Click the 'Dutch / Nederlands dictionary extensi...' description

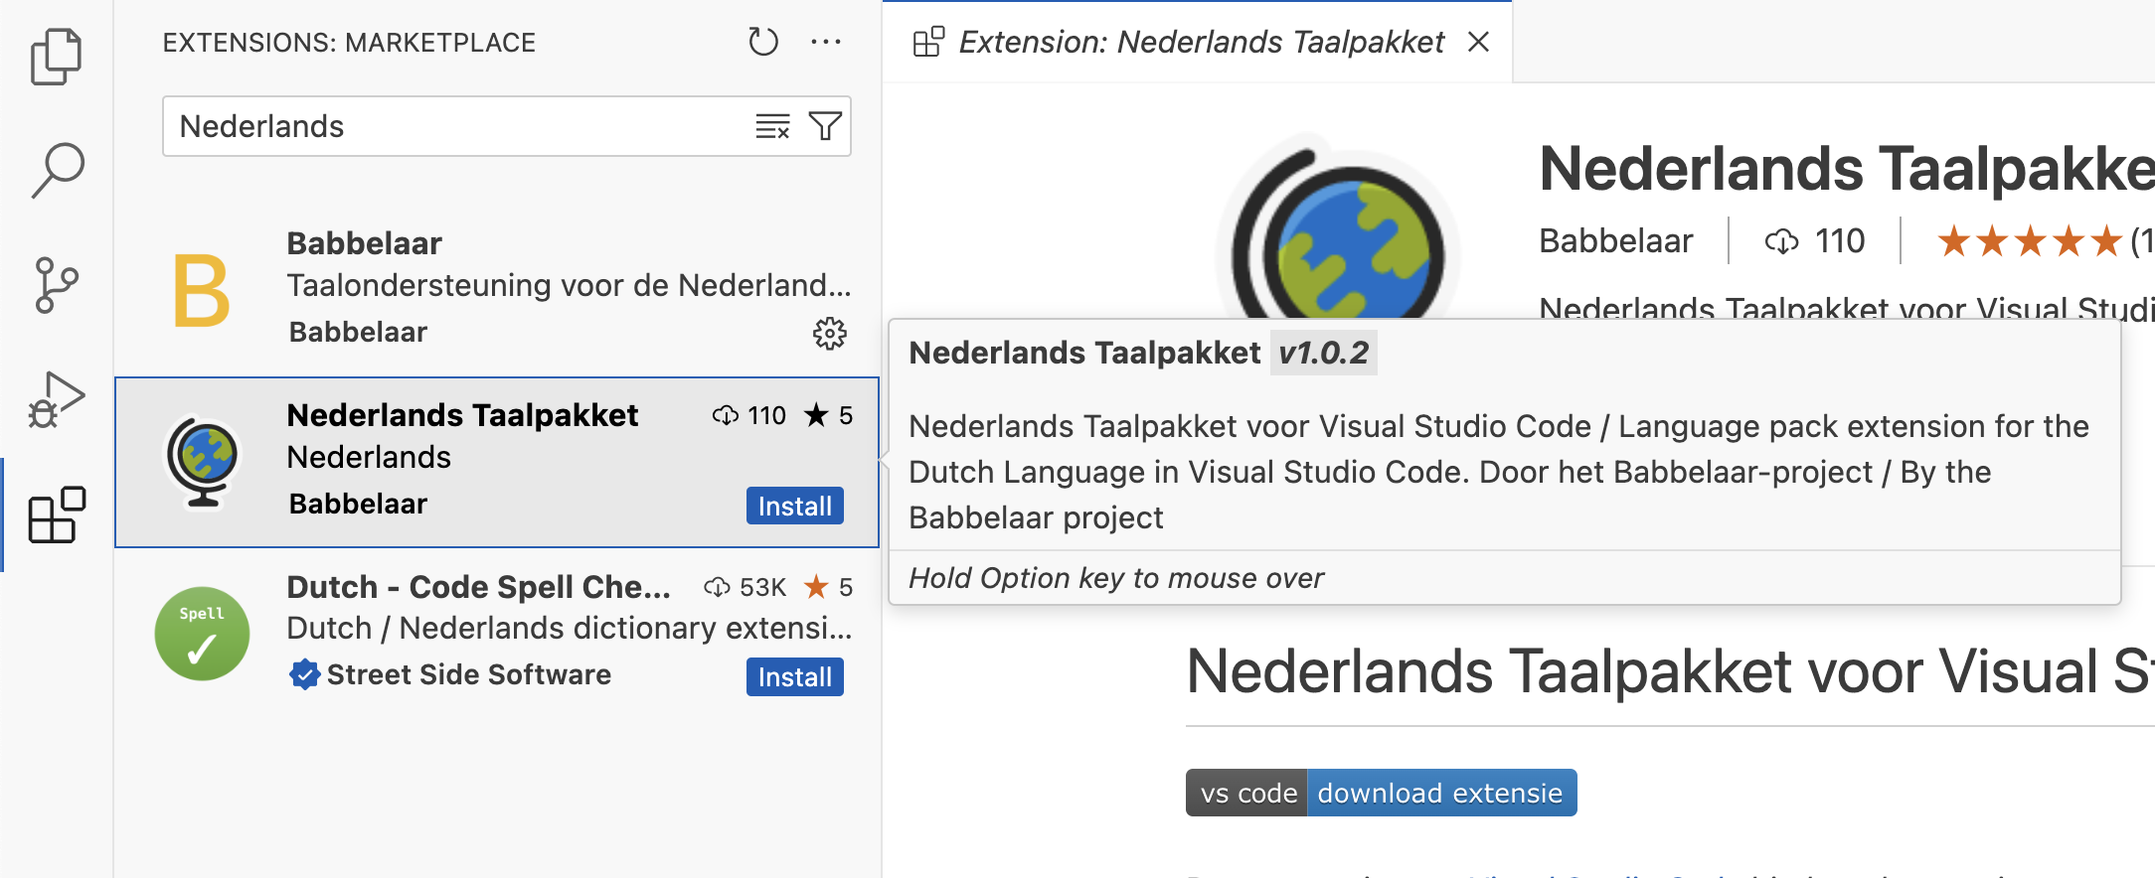click(569, 628)
